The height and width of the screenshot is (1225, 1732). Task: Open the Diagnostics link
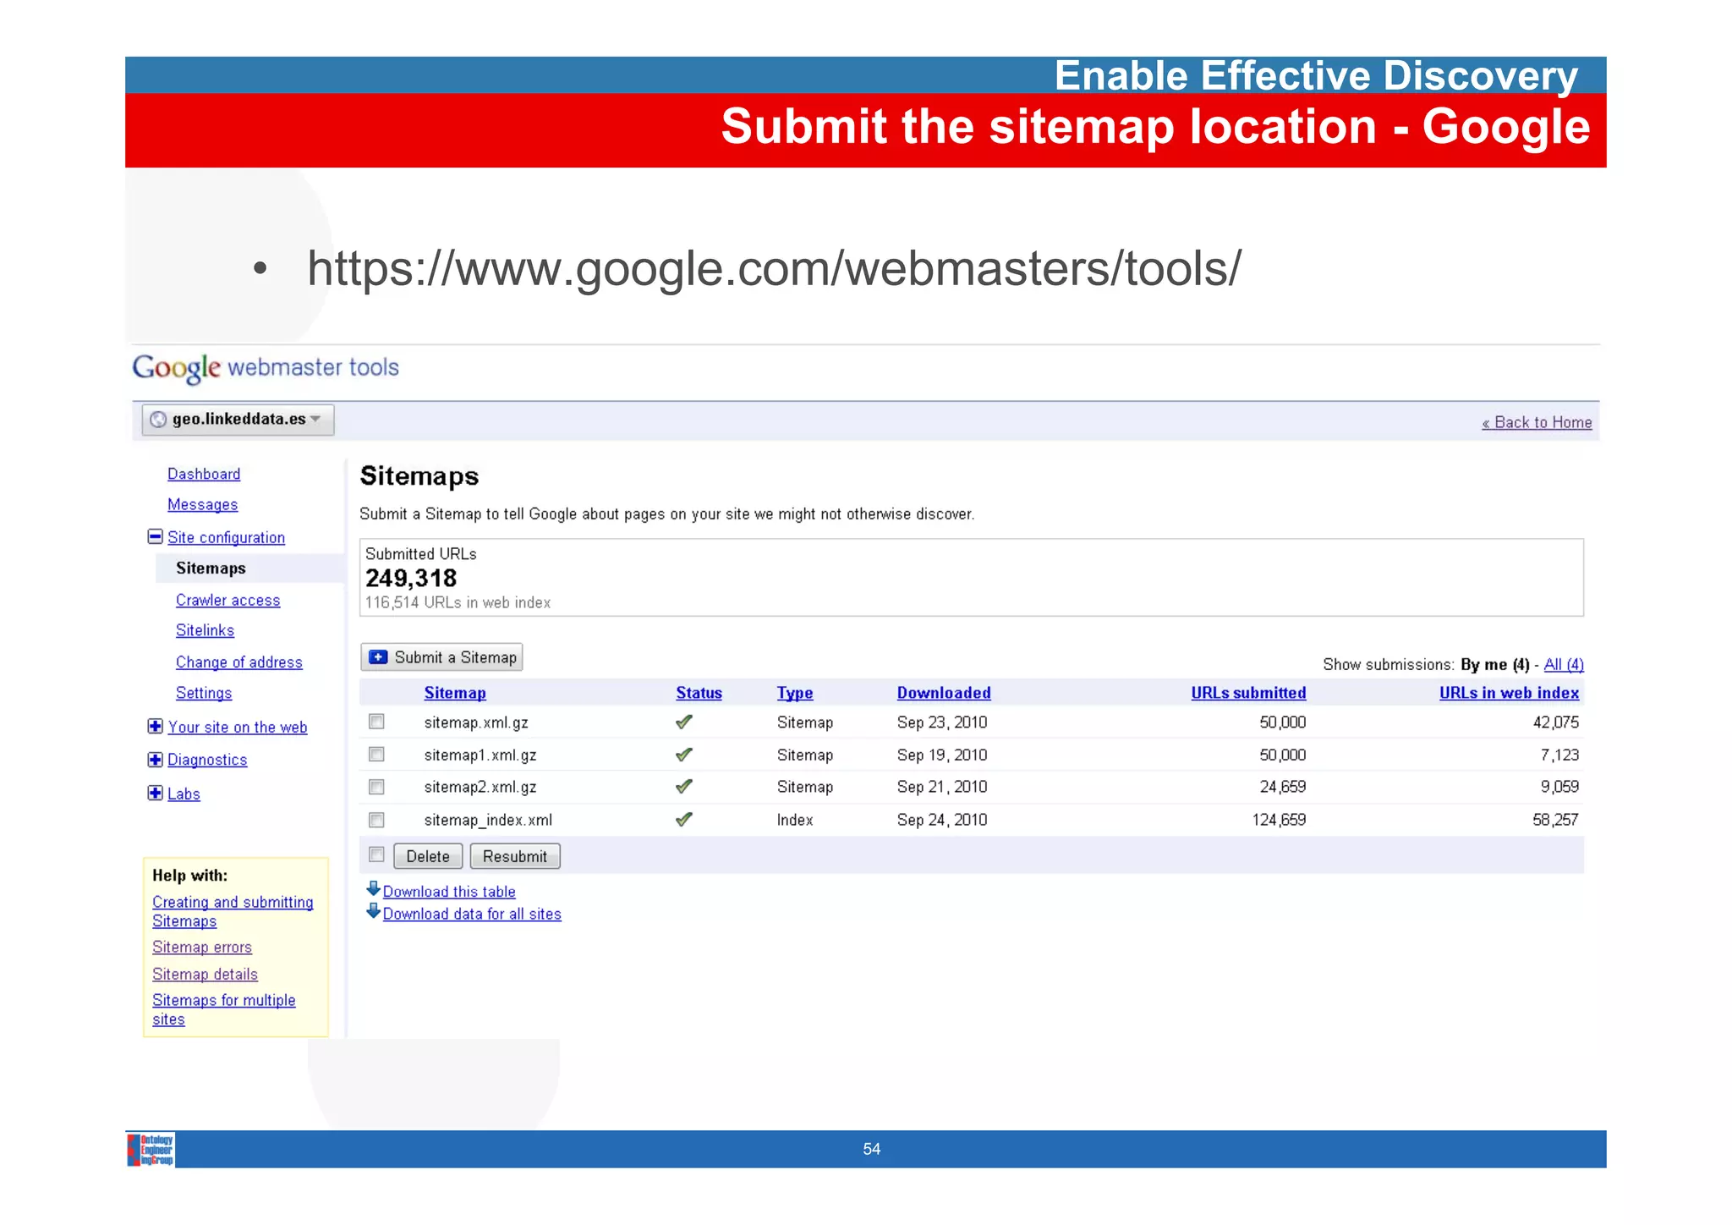click(x=207, y=760)
